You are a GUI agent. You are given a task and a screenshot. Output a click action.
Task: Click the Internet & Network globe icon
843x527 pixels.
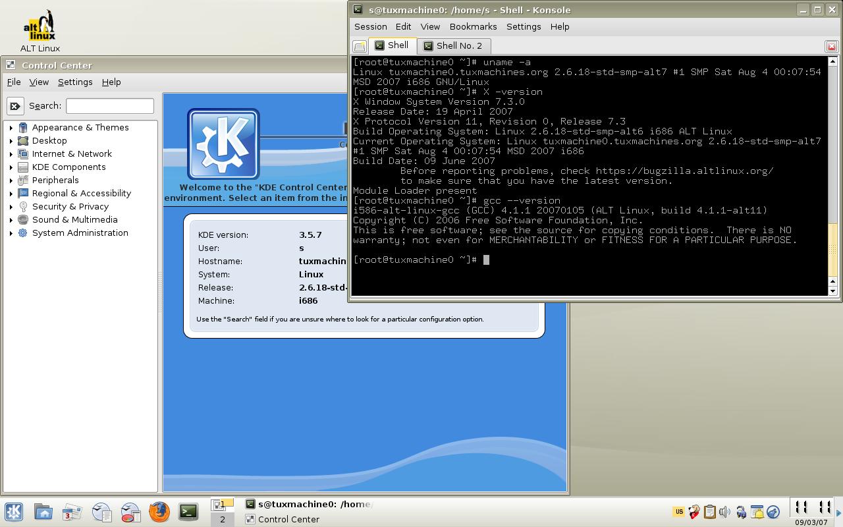point(23,154)
